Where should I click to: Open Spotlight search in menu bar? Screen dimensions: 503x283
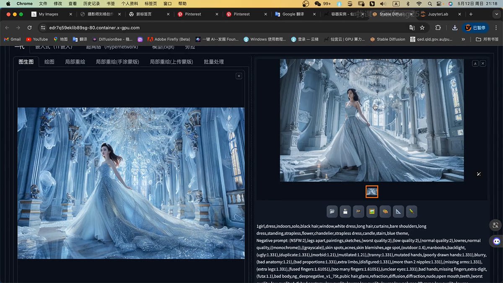click(x=429, y=3)
